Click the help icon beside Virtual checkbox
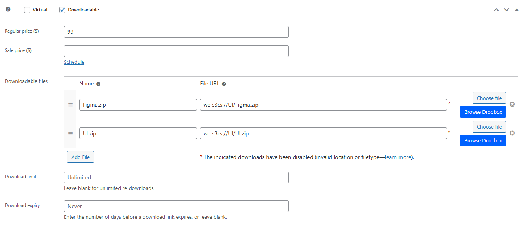 click(8, 9)
